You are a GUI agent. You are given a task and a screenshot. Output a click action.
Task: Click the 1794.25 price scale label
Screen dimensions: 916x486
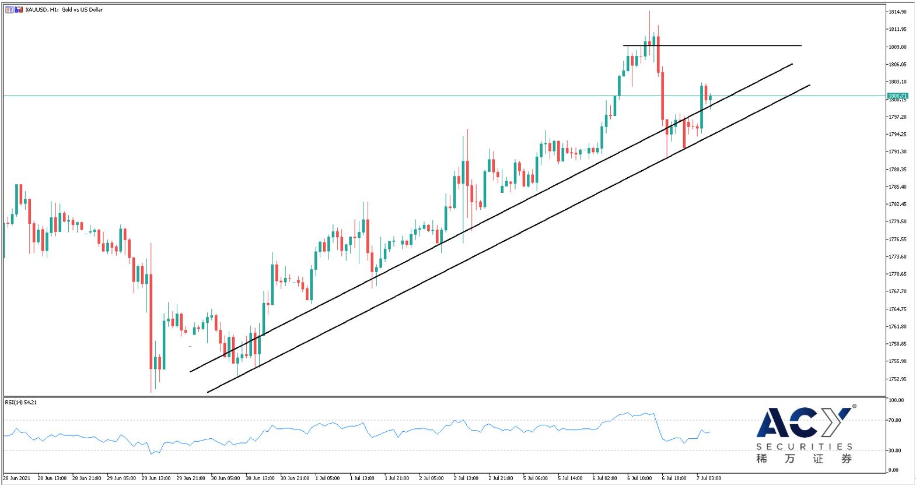(897, 135)
